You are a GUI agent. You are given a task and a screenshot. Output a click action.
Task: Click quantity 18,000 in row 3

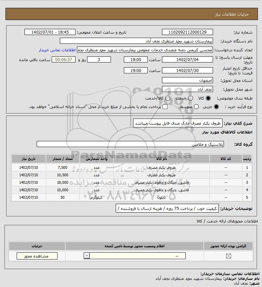(63, 182)
